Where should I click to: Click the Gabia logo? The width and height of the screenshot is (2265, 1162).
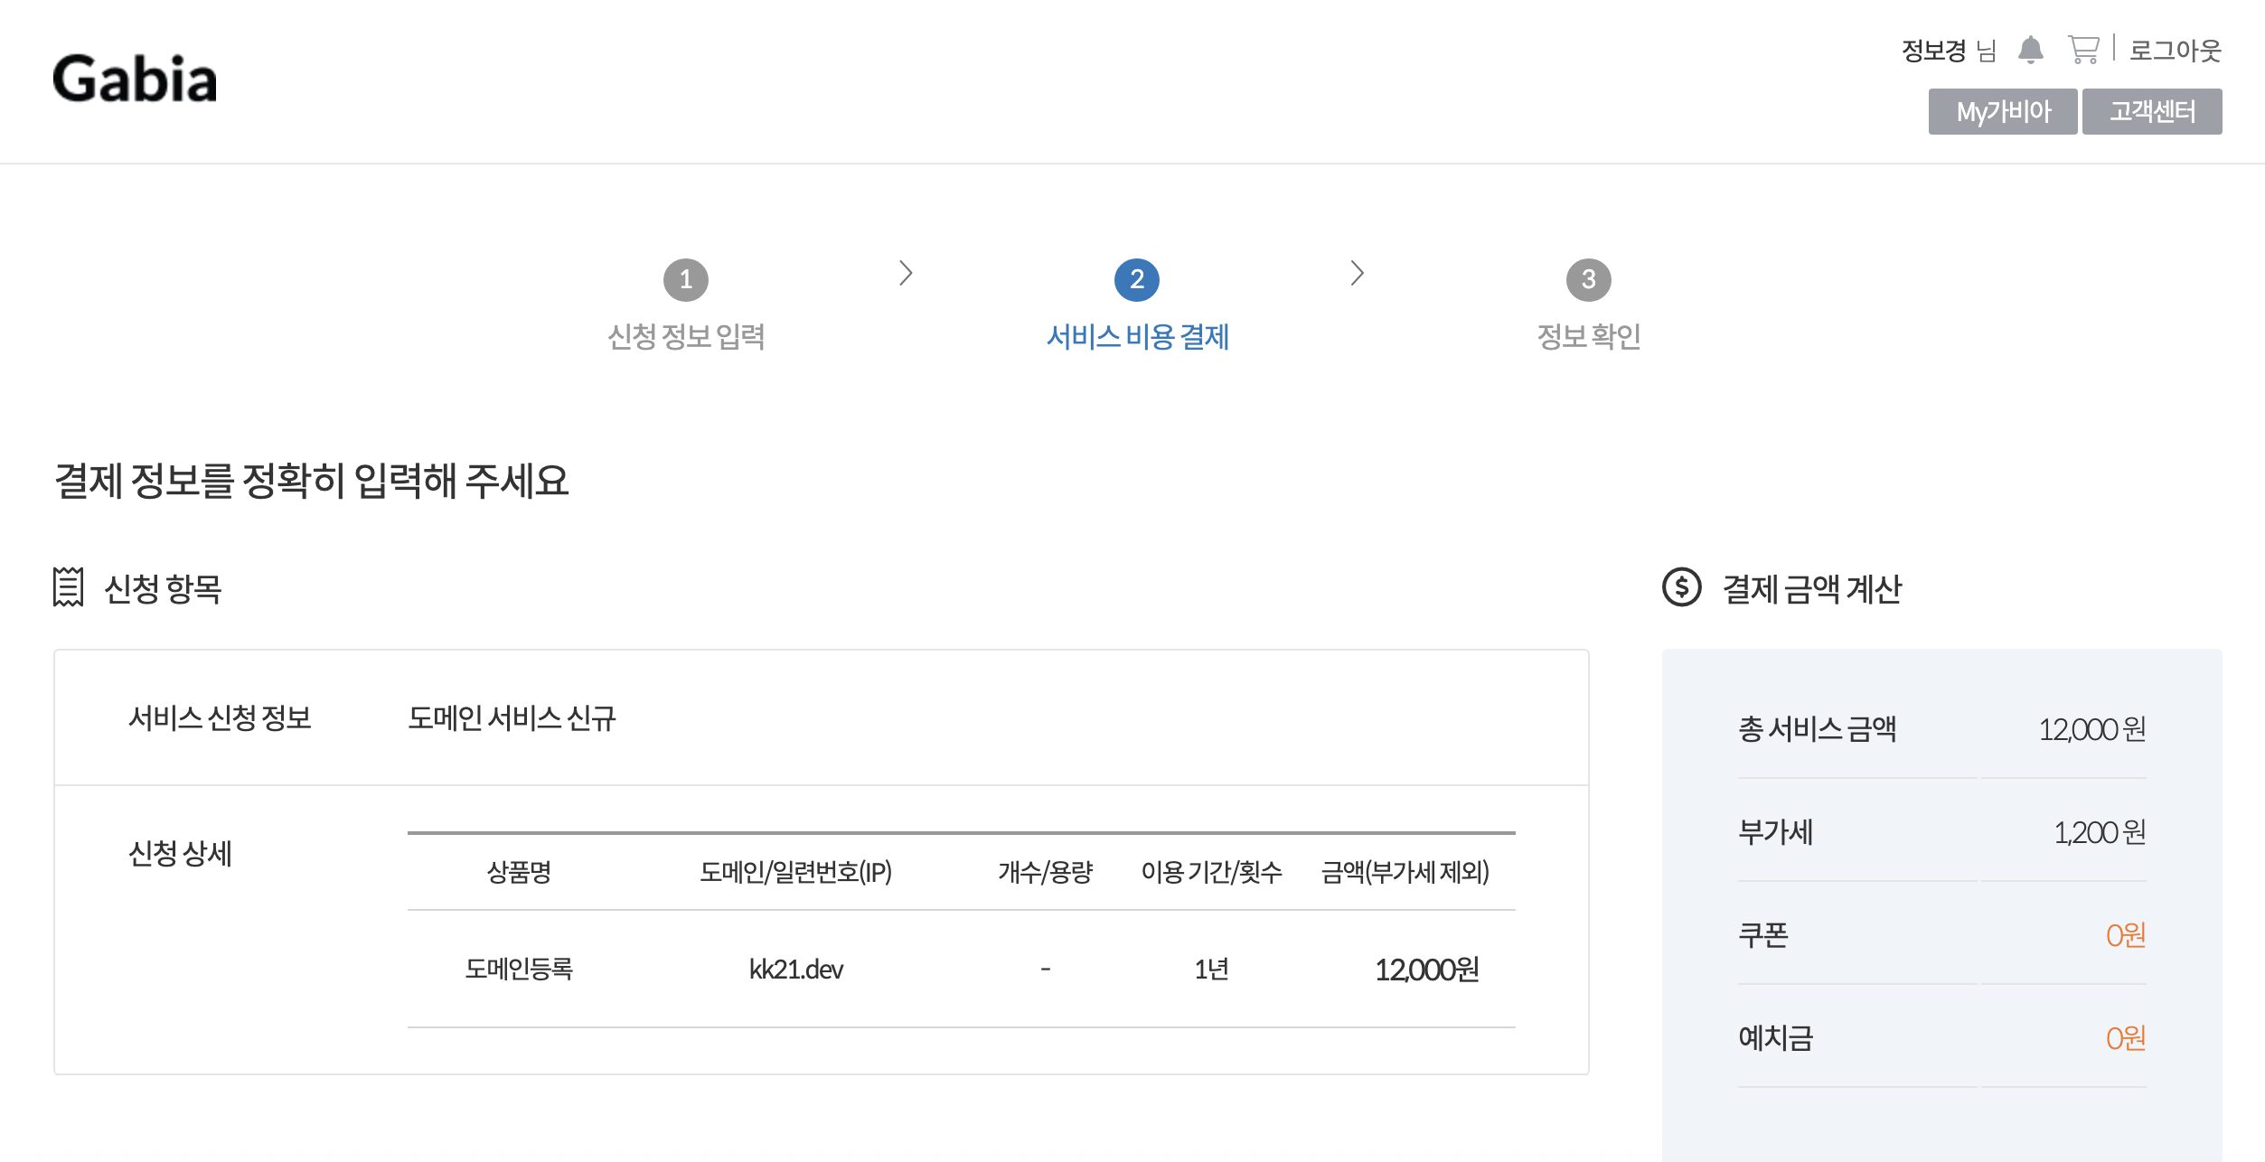[x=135, y=79]
